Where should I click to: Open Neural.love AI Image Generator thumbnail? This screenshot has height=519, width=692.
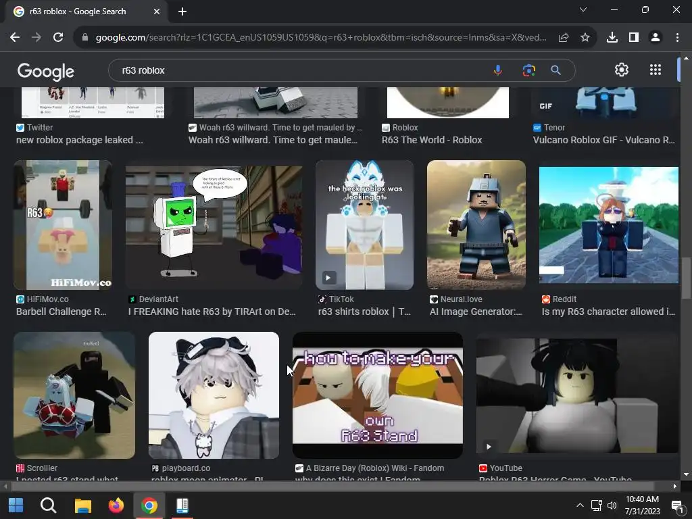(x=476, y=224)
